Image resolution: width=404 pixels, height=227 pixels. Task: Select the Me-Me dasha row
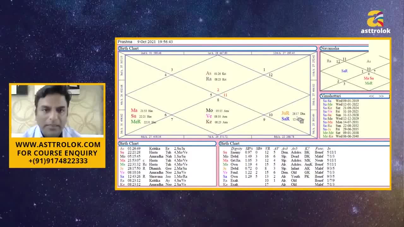(341, 133)
